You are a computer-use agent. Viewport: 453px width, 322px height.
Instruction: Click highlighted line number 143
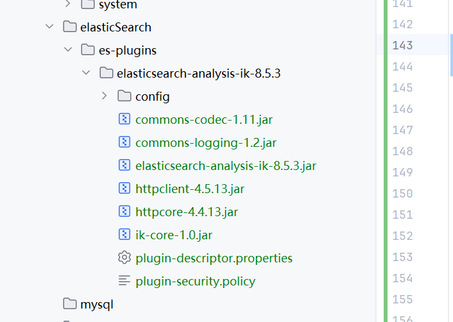(402, 46)
